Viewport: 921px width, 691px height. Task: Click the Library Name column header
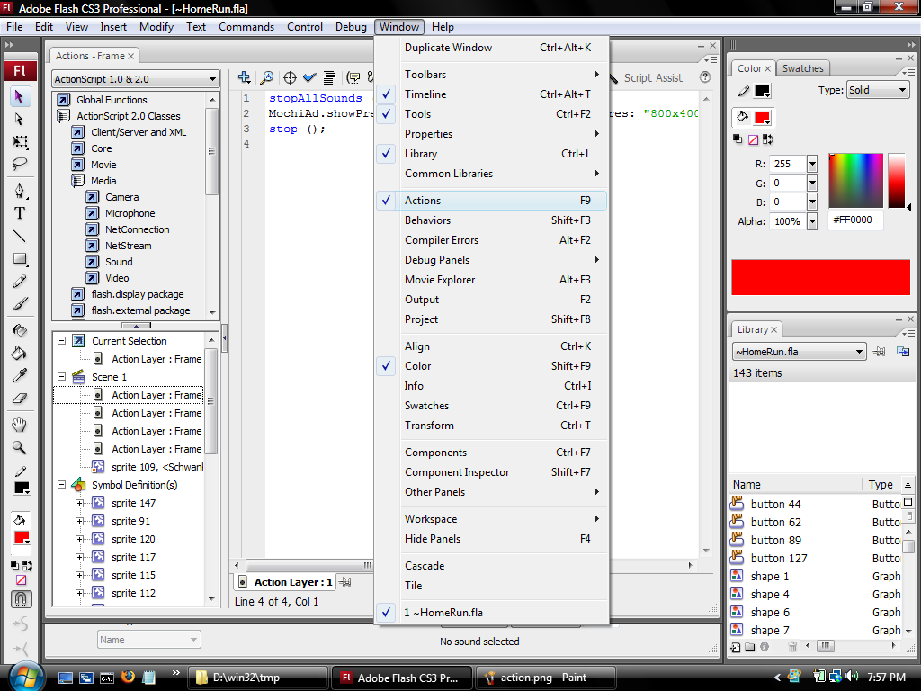tap(796, 485)
